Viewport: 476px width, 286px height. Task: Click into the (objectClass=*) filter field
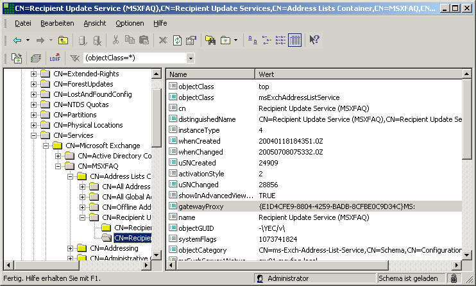[135, 58]
